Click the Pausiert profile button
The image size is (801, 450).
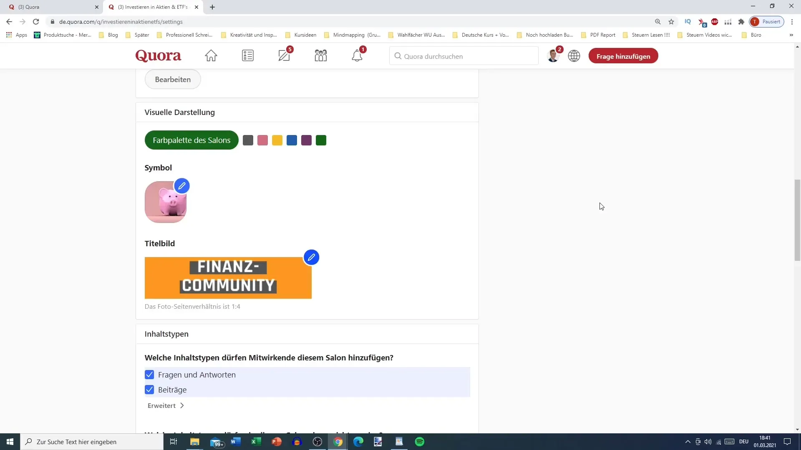point(767,22)
